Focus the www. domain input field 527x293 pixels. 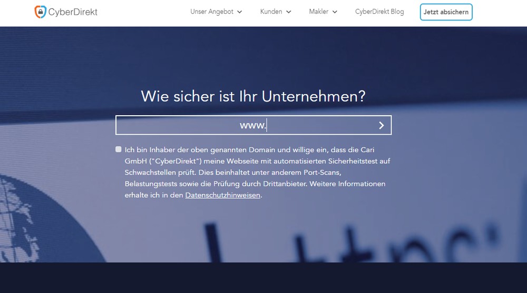click(x=316, y=125)
